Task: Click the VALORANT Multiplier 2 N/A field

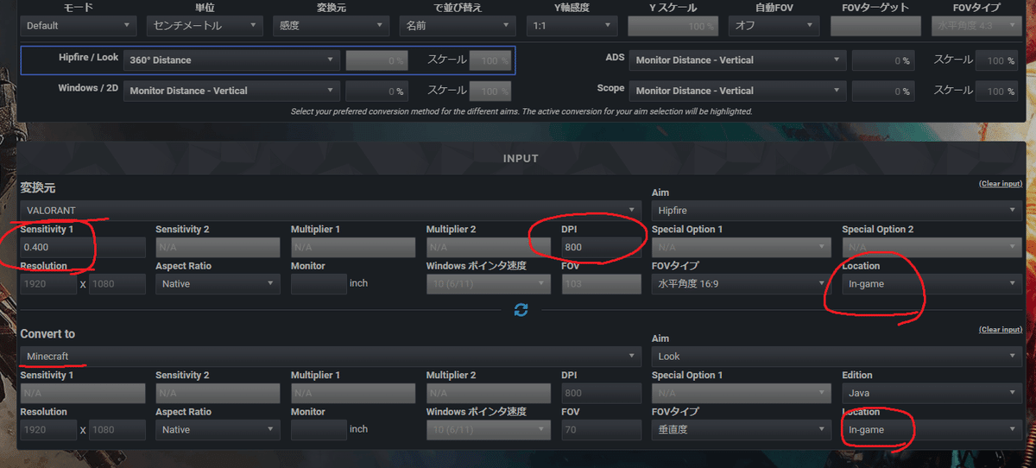Action: tap(488, 247)
